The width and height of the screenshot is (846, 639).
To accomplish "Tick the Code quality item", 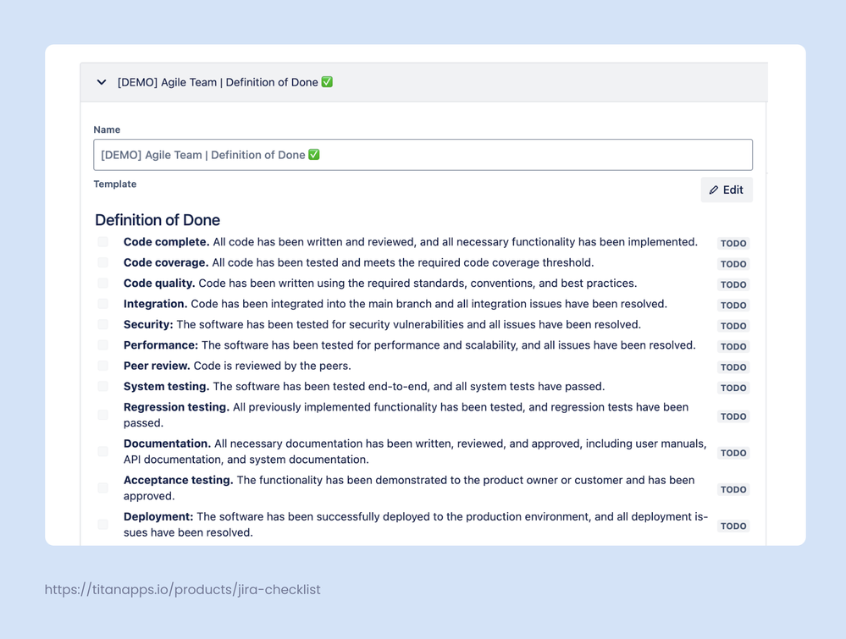I will (102, 283).
